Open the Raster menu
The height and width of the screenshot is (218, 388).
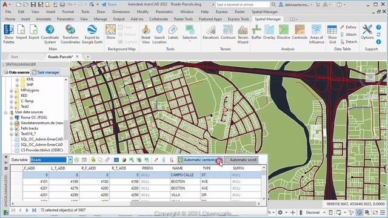(x=239, y=12)
